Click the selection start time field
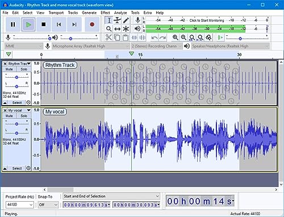The height and width of the screenshot is (217, 284). [87, 205]
